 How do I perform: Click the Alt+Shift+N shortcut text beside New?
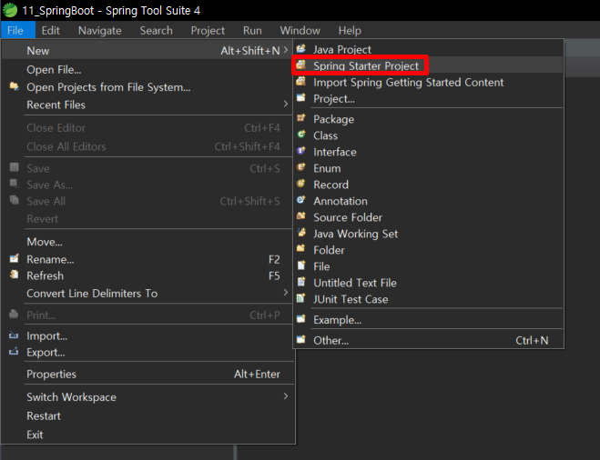(250, 51)
